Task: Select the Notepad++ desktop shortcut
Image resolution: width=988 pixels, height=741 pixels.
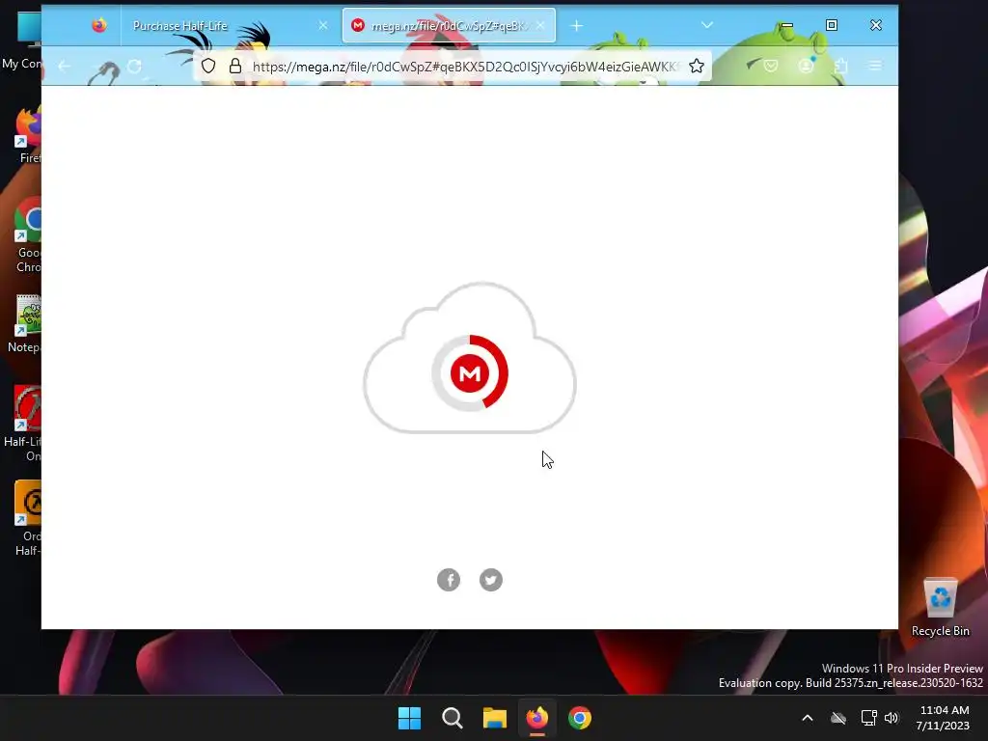Action: [x=25, y=323]
